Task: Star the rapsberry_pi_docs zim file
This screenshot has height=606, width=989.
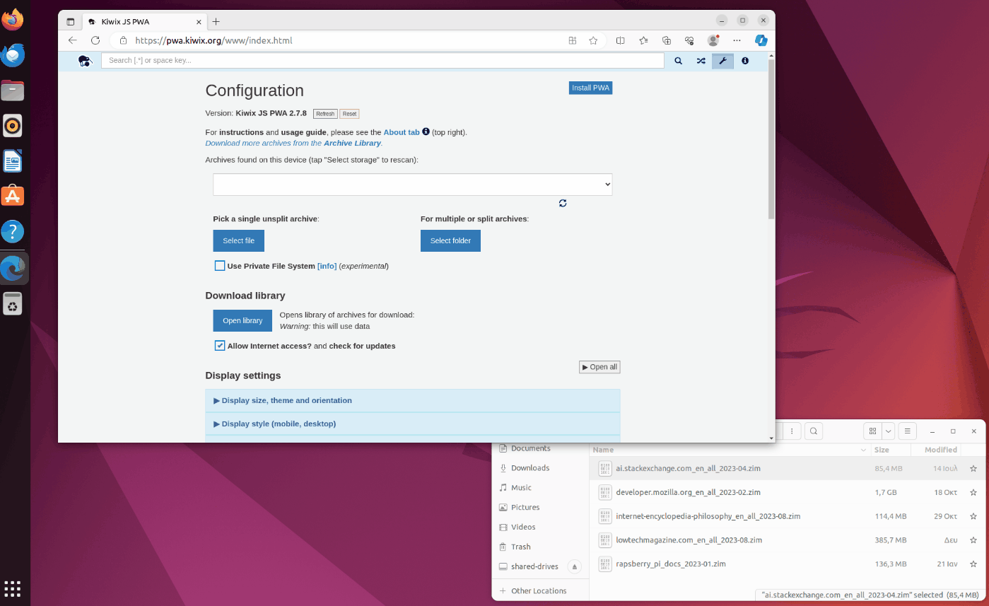Action: pyautogui.click(x=973, y=564)
